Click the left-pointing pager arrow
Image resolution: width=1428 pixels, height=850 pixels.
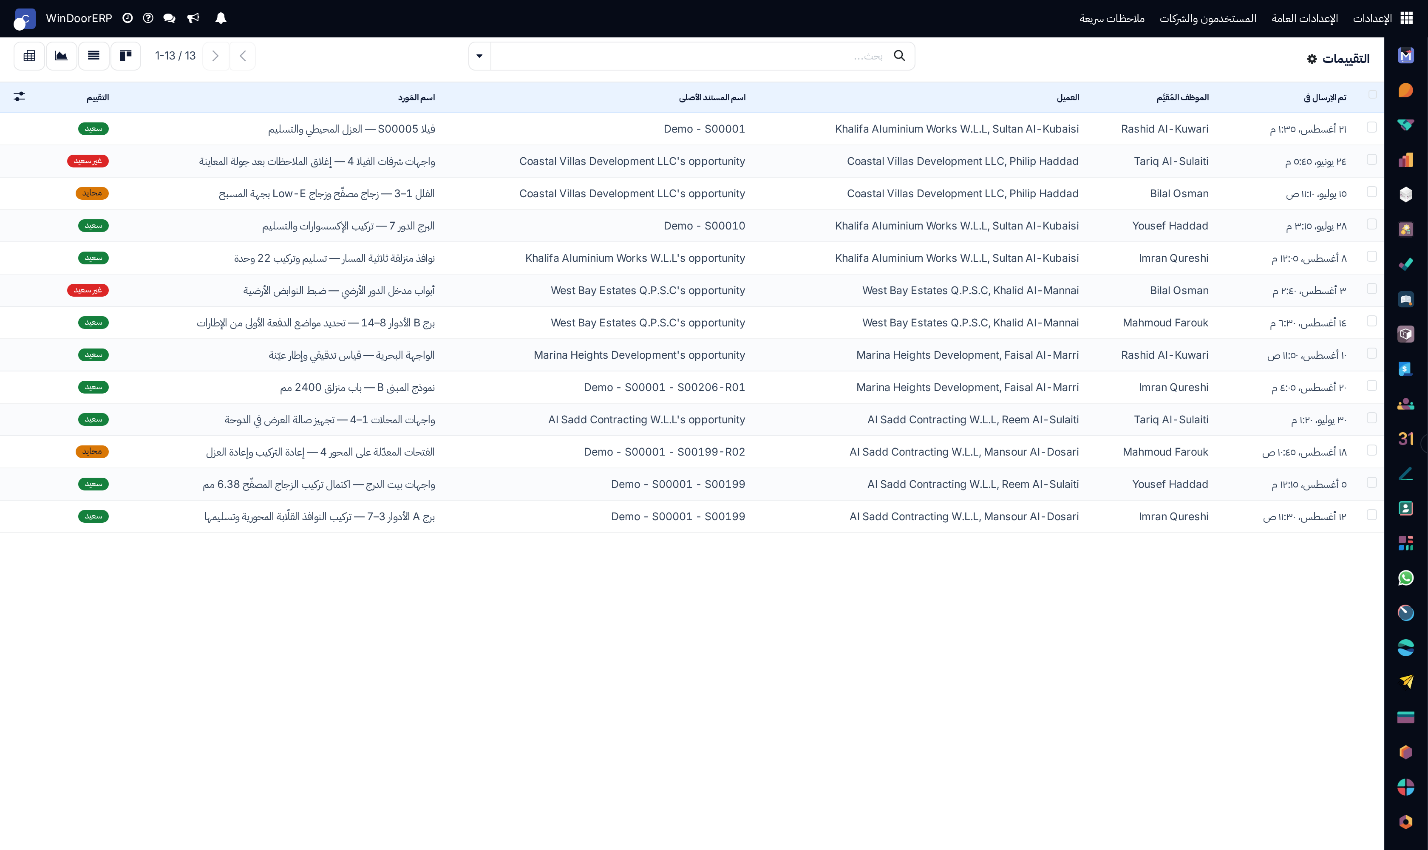[242, 56]
